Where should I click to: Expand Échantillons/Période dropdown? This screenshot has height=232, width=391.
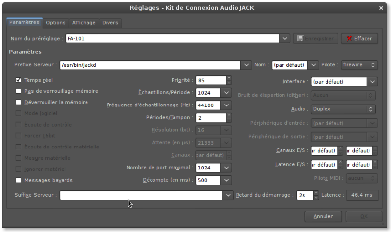(x=226, y=93)
